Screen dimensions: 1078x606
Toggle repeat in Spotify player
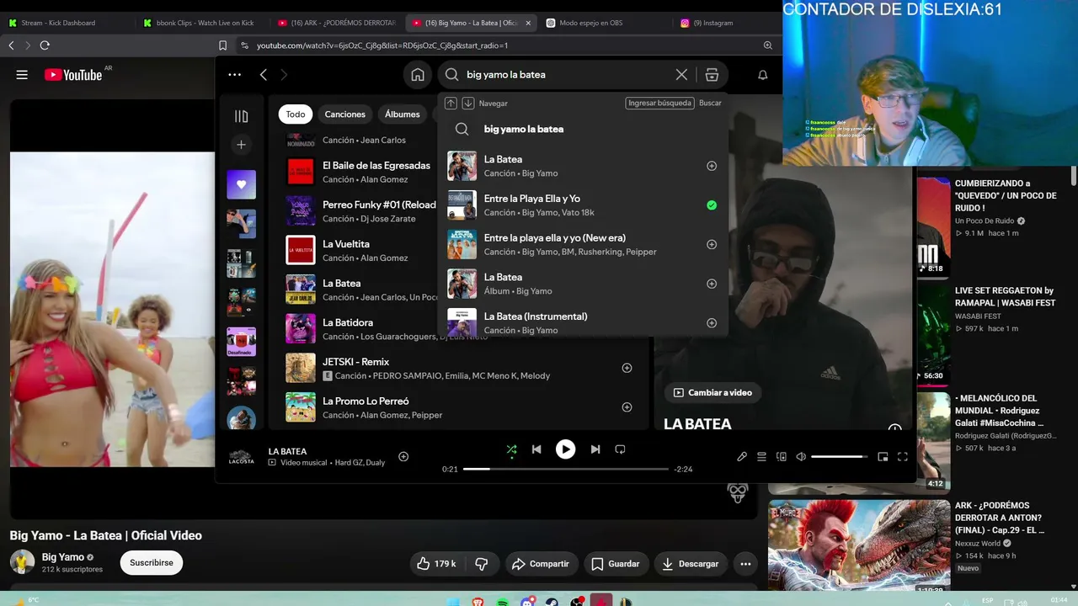620,449
